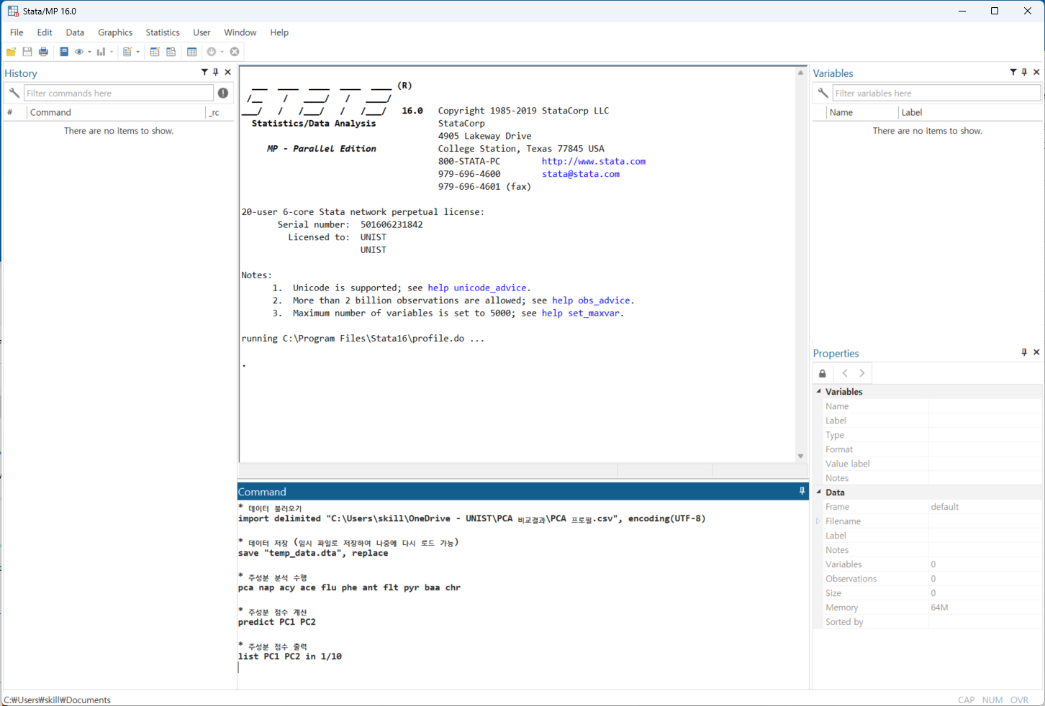Follow the http://www.stata.com link
This screenshot has width=1045, height=706.
(594, 161)
